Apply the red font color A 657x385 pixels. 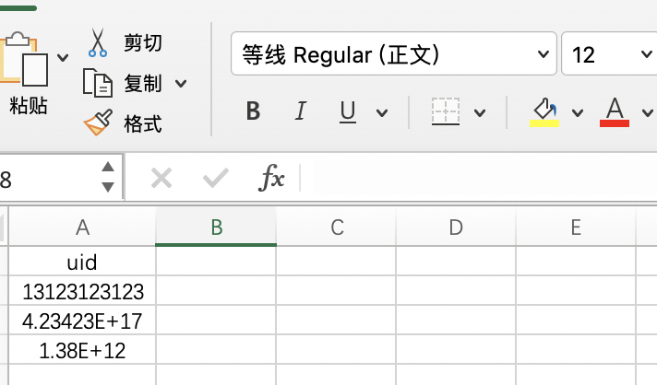tap(615, 111)
